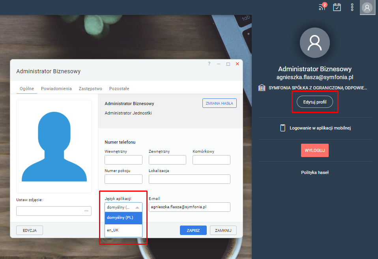Minimize the Administrator Biznesowy dialog
The image size is (378, 259).
click(x=219, y=64)
